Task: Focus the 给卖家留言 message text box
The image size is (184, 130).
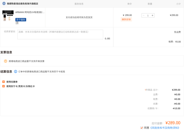Action: pyautogui.click(x=60, y=34)
